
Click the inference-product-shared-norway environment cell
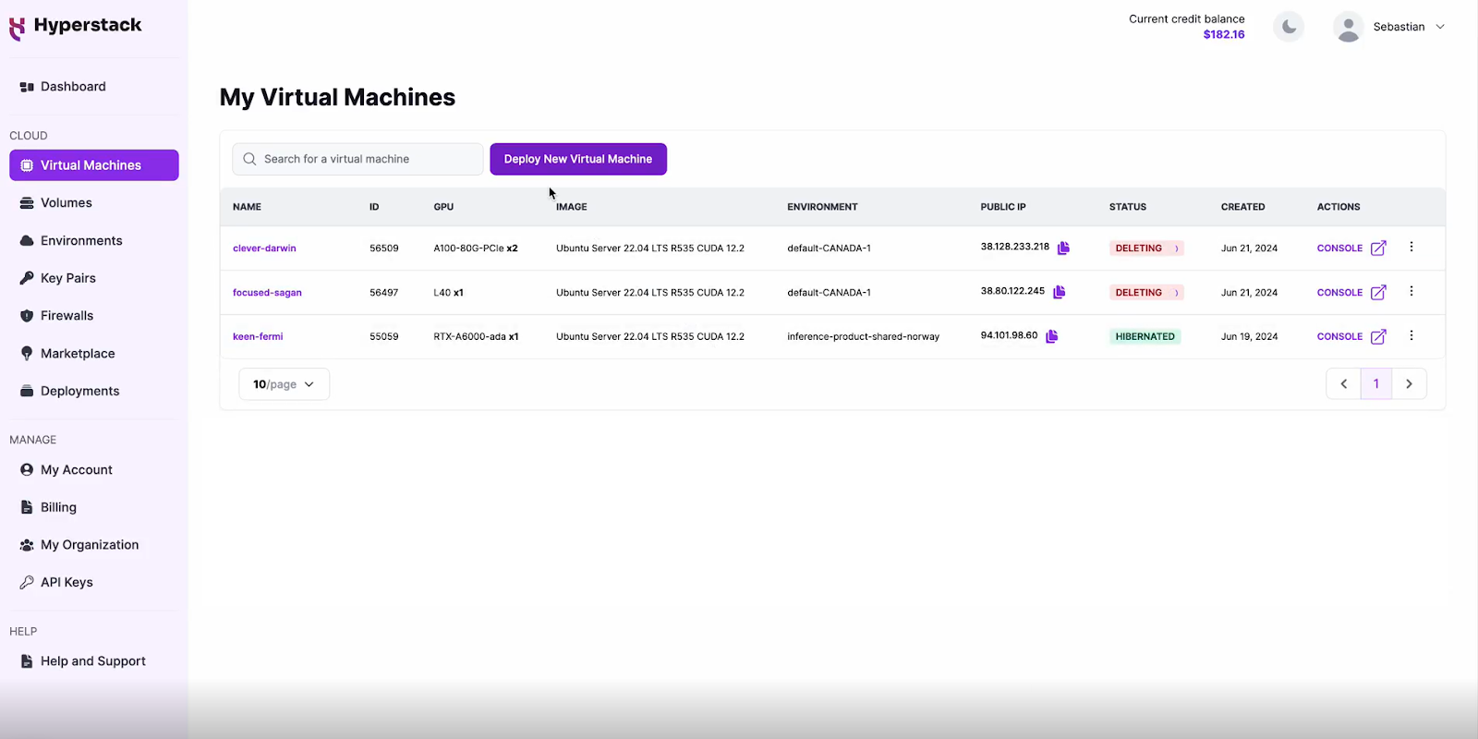tap(863, 337)
